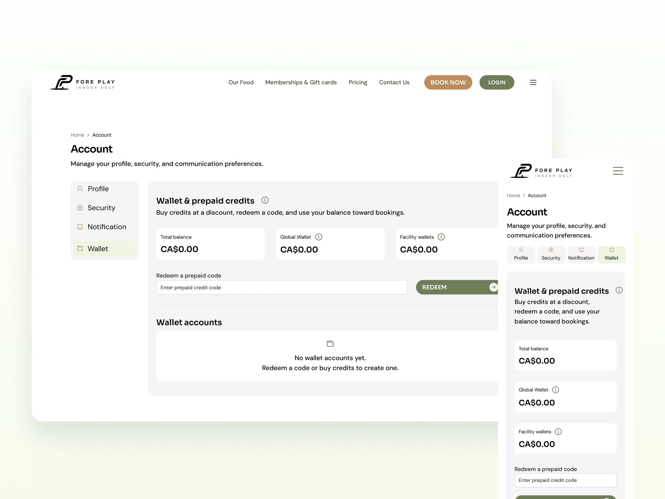Switch to the mobile Notification tab
This screenshot has width=665, height=499.
click(x=581, y=255)
